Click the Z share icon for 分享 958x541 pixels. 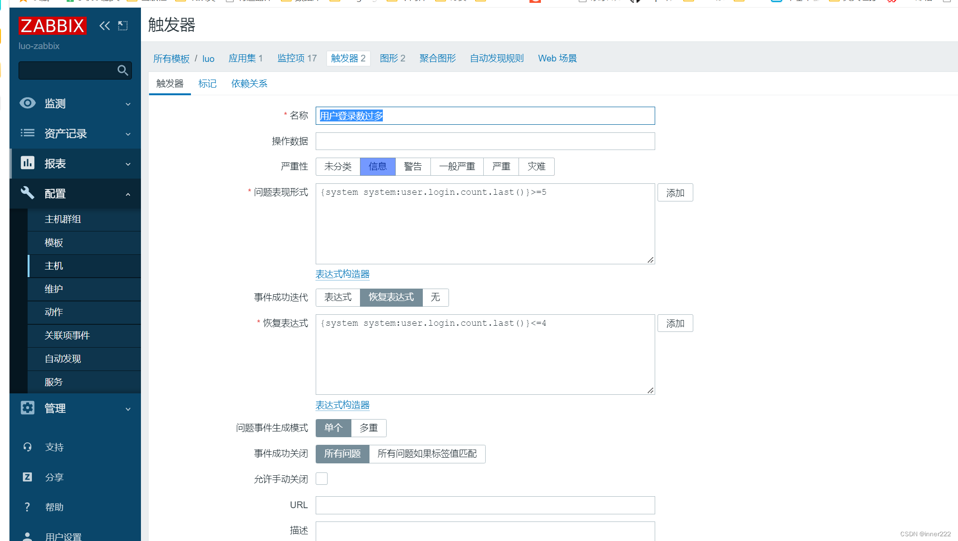click(x=28, y=477)
